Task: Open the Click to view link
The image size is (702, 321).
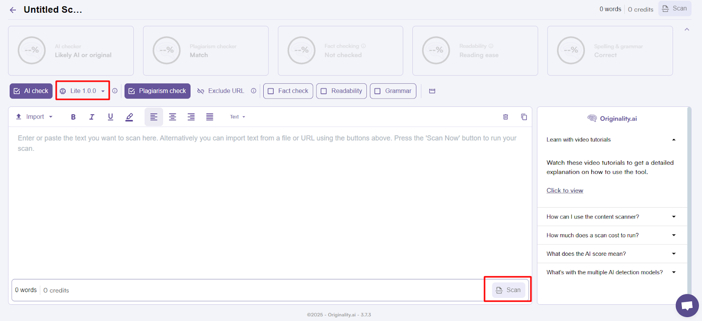Action: coord(565,190)
